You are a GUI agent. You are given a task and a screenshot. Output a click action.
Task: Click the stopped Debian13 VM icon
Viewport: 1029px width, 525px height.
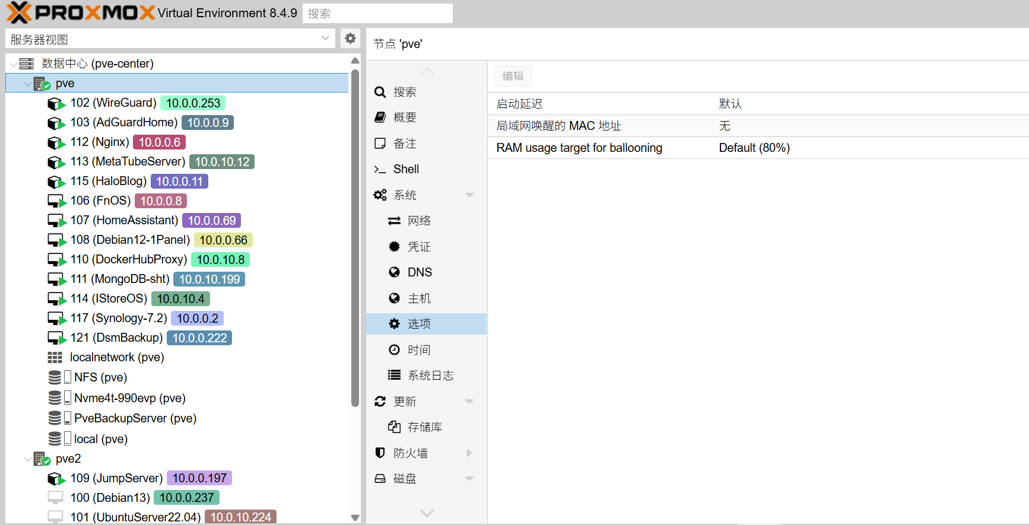click(55, 498)
